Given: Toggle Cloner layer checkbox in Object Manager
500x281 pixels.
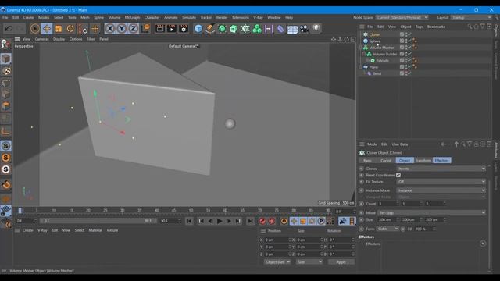Looking at the screenshot, I should [x=402, y=34].
